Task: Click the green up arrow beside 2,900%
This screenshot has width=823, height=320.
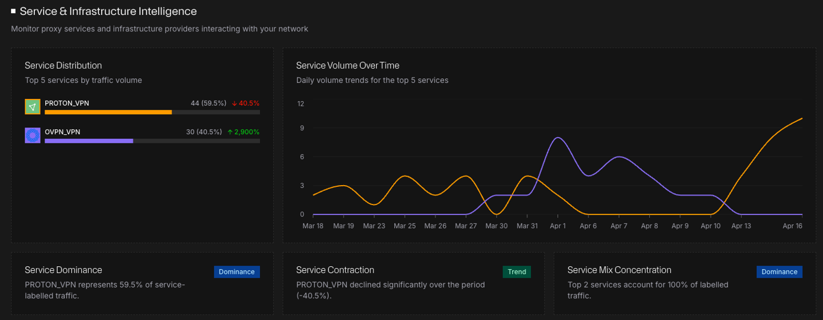Action: click(230, 132)
